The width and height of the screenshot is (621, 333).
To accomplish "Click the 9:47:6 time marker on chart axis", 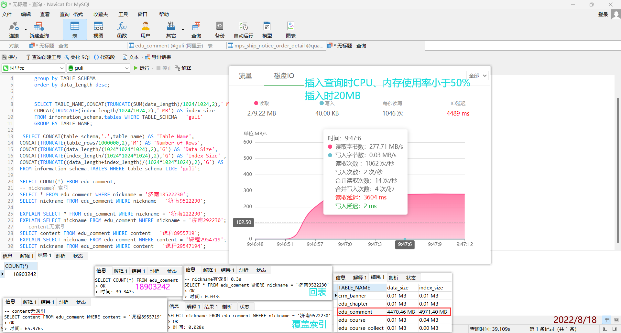I will (405, 244).
